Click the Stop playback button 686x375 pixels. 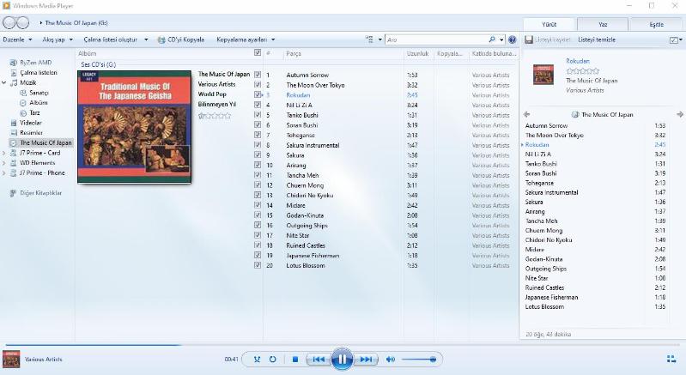[295, 360]
